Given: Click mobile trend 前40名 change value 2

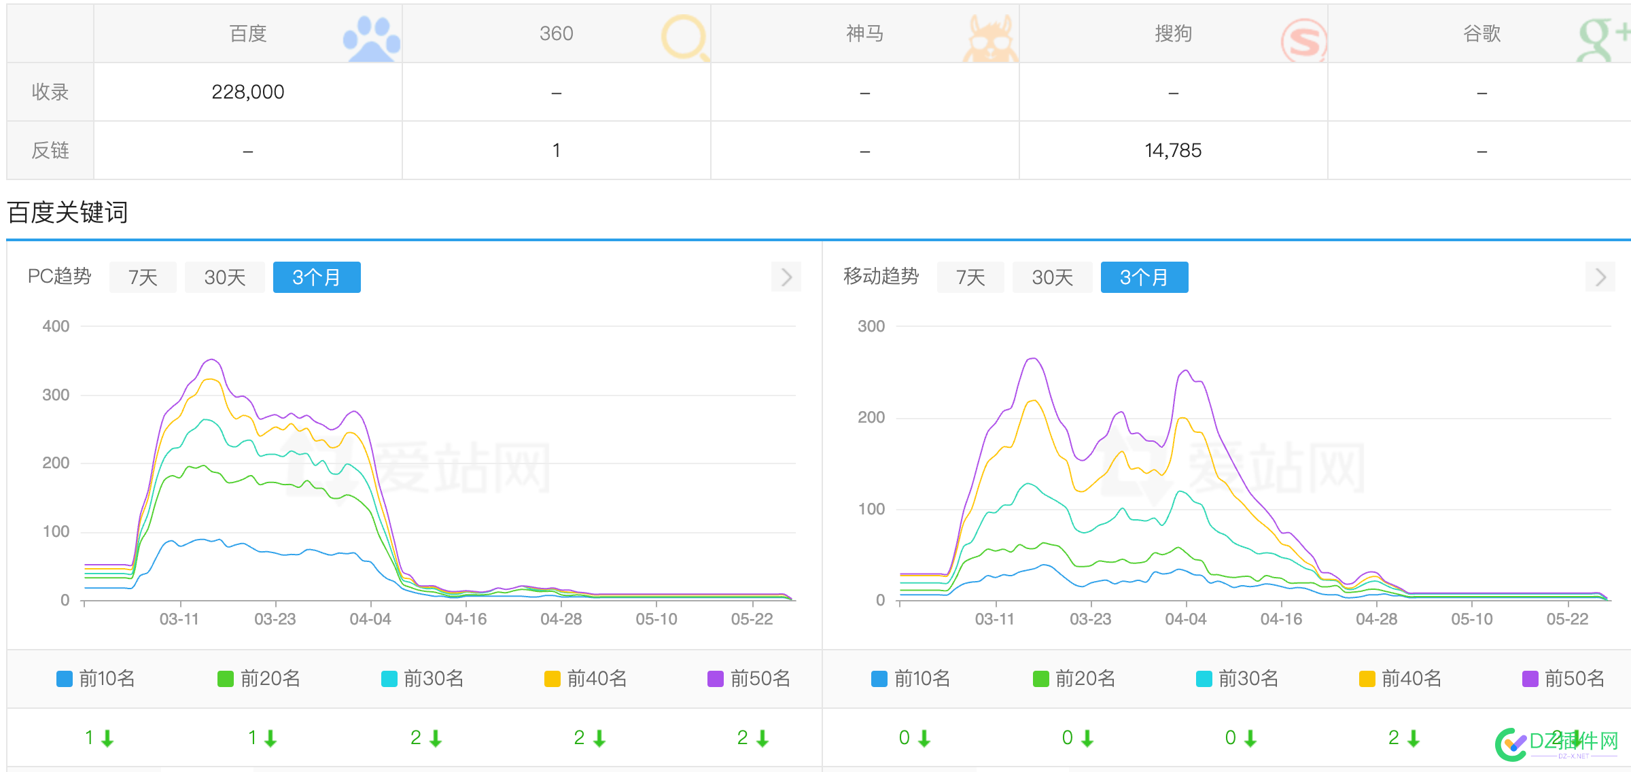Looking at the screenshot, I should [x=1394, y=737].
